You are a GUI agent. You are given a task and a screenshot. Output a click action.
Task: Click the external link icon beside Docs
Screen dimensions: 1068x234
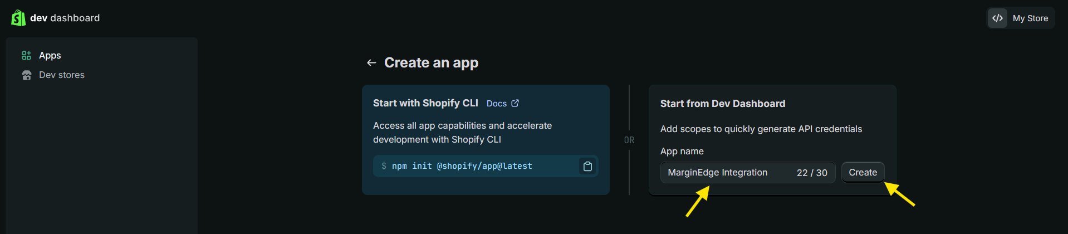point(515,103)
